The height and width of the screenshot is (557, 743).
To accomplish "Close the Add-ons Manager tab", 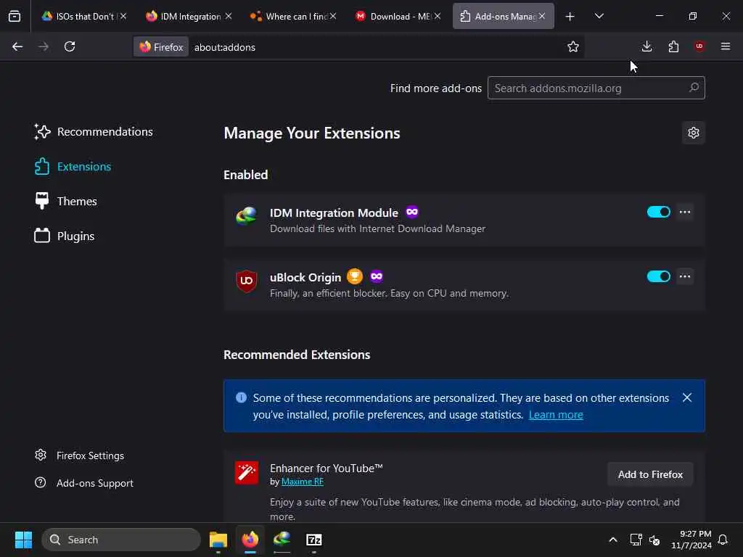I will [541, 16].
